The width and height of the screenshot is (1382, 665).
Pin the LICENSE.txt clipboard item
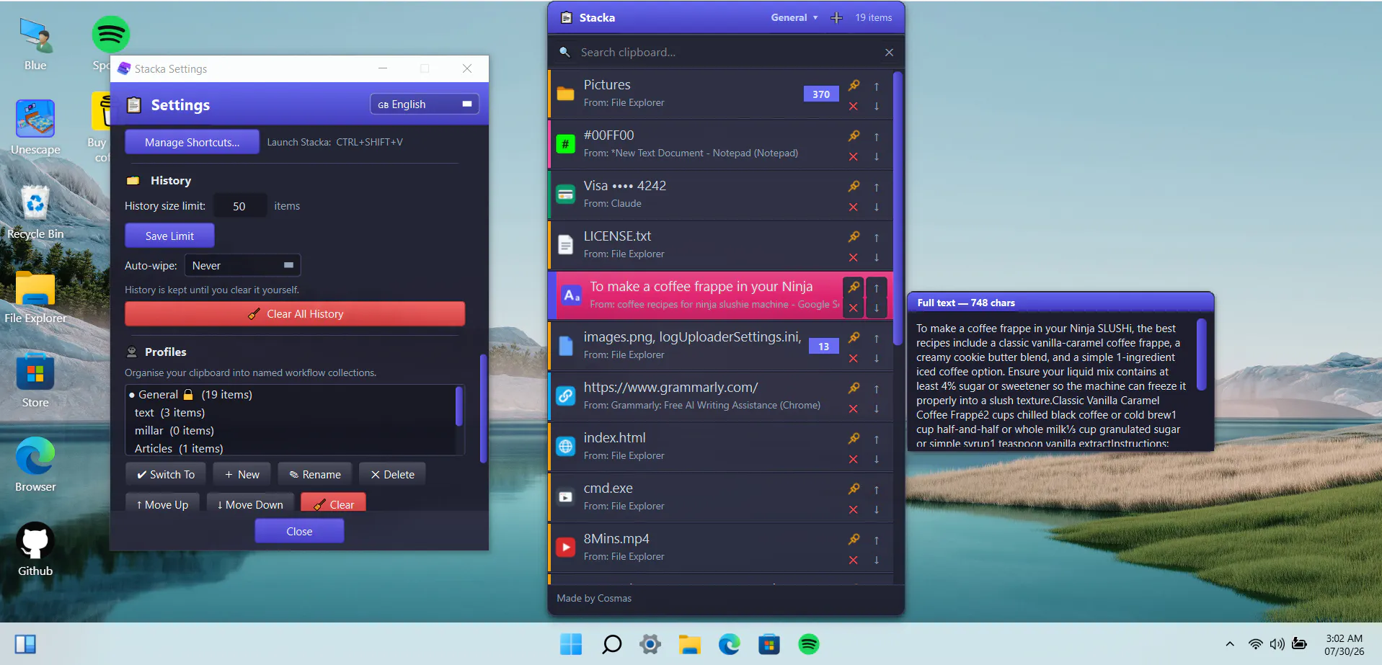[x=854, y=237]
